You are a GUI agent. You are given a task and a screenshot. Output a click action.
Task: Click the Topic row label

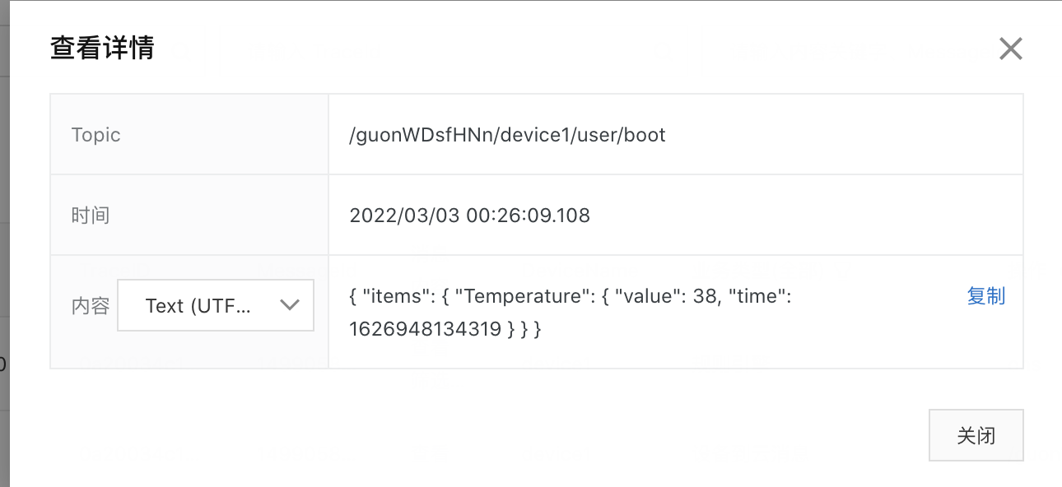point(95,135)
